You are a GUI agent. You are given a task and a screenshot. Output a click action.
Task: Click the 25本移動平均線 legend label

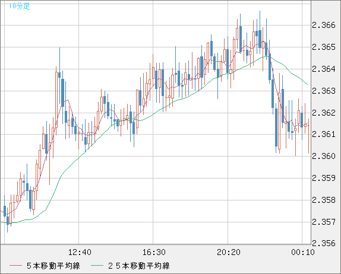139,266
